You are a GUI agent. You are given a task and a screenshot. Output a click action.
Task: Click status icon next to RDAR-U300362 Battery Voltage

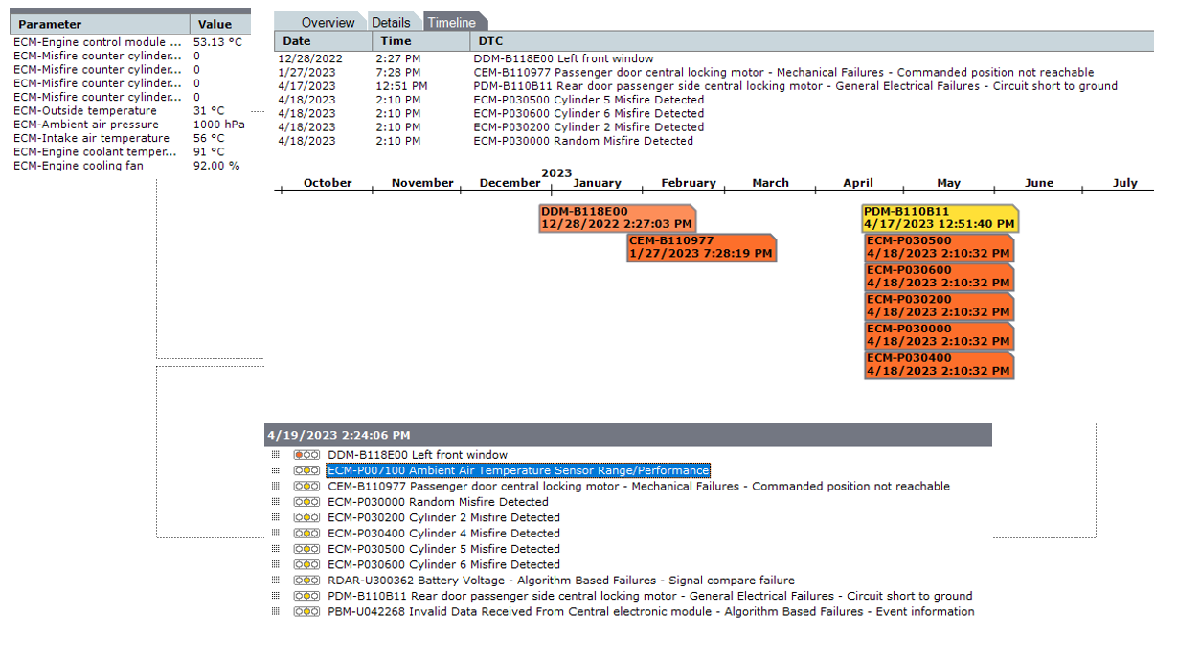[306, 581]
